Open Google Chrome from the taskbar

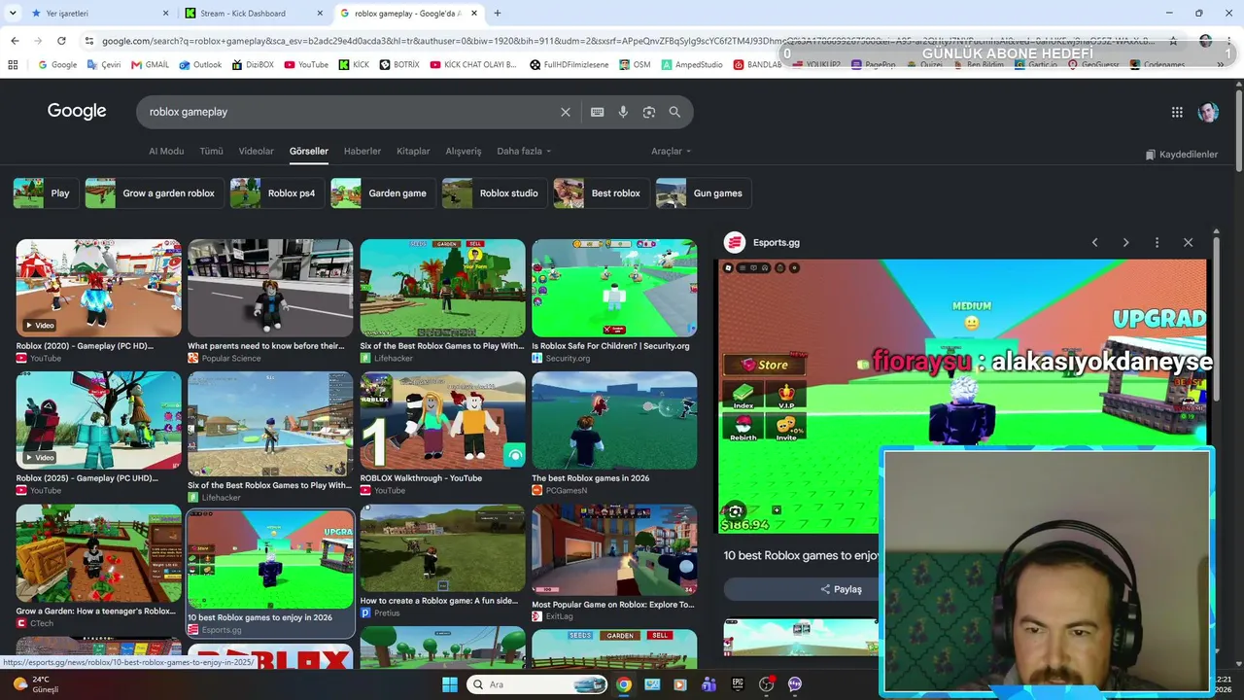(624, 684)
